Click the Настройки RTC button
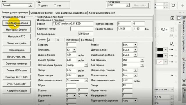Image resolution: width=186 pixels, height=105 pixels. click(17, 36)
